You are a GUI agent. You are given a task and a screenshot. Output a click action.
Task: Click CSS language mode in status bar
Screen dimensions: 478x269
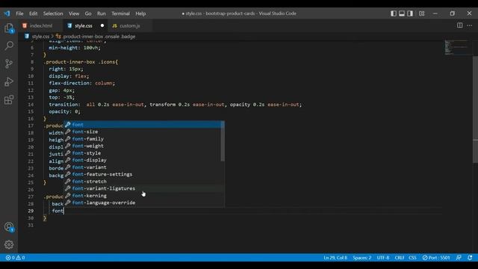pos(412,258)
